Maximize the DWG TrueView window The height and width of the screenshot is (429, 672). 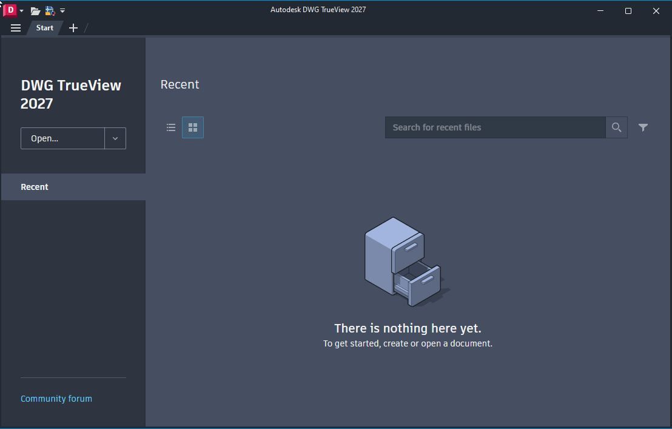tap(628, 11)
